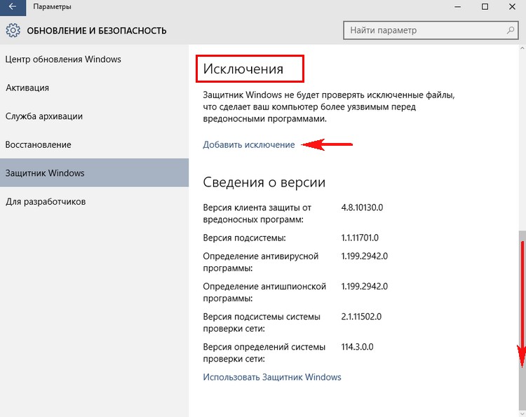
Task: Click "Определение антишпионской программы:" label
Action: coord(264,292)
